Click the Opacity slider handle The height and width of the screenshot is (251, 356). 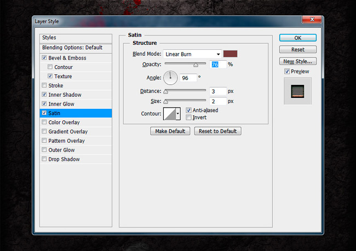[196, 65]
